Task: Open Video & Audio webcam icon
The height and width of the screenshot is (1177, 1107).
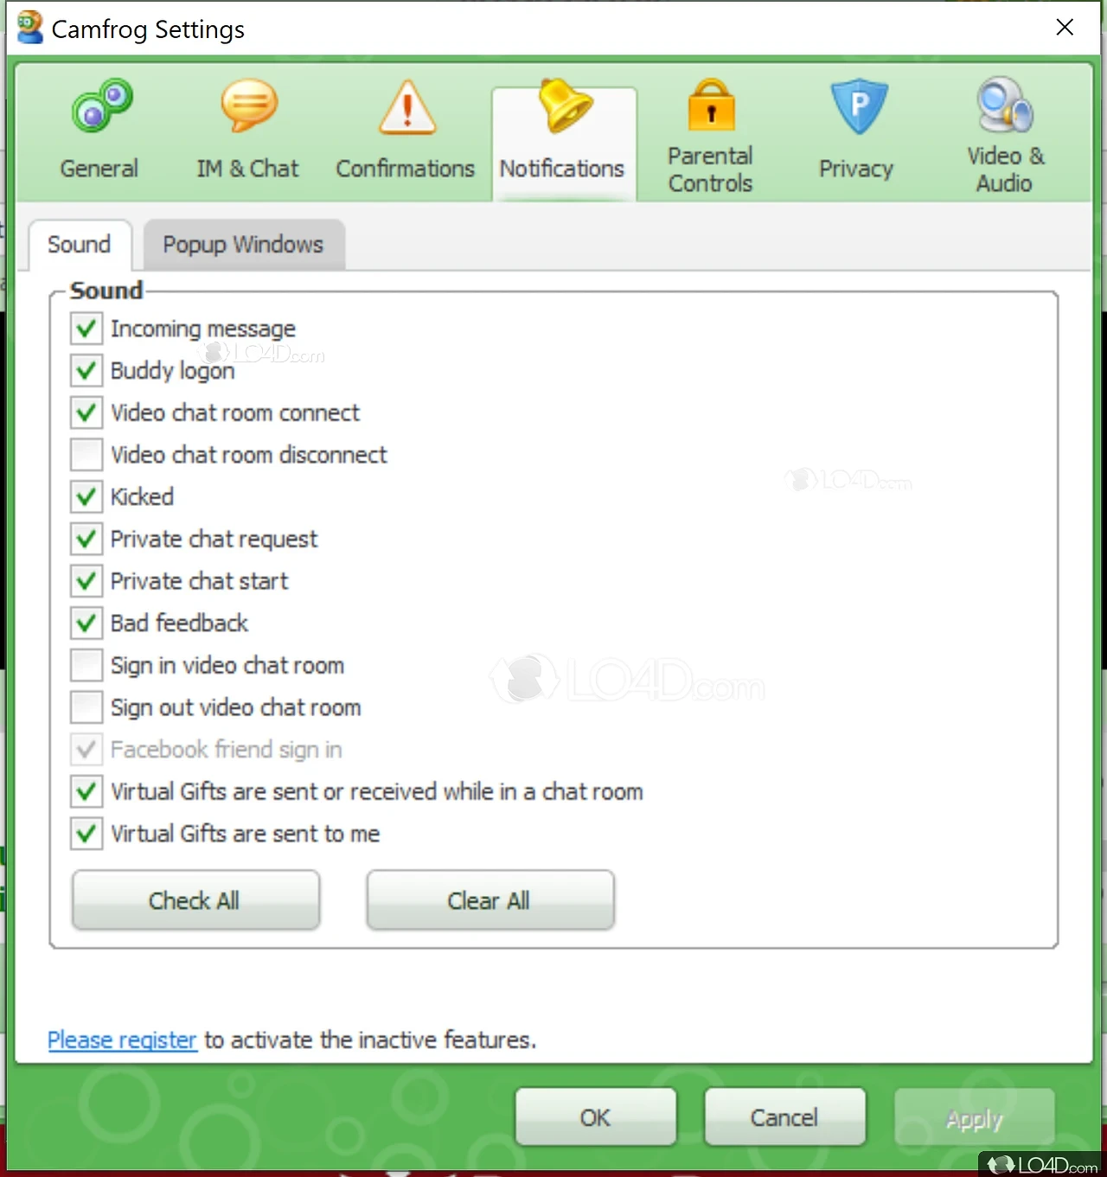Action: pos(1005,105)
